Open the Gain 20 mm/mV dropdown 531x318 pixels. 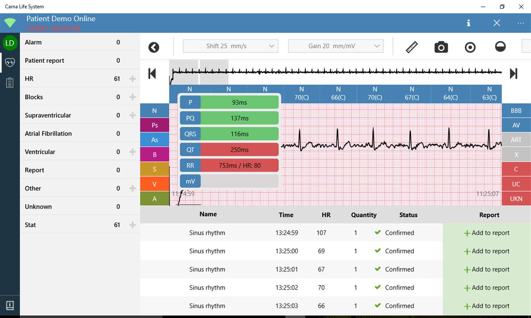point(336,46)
